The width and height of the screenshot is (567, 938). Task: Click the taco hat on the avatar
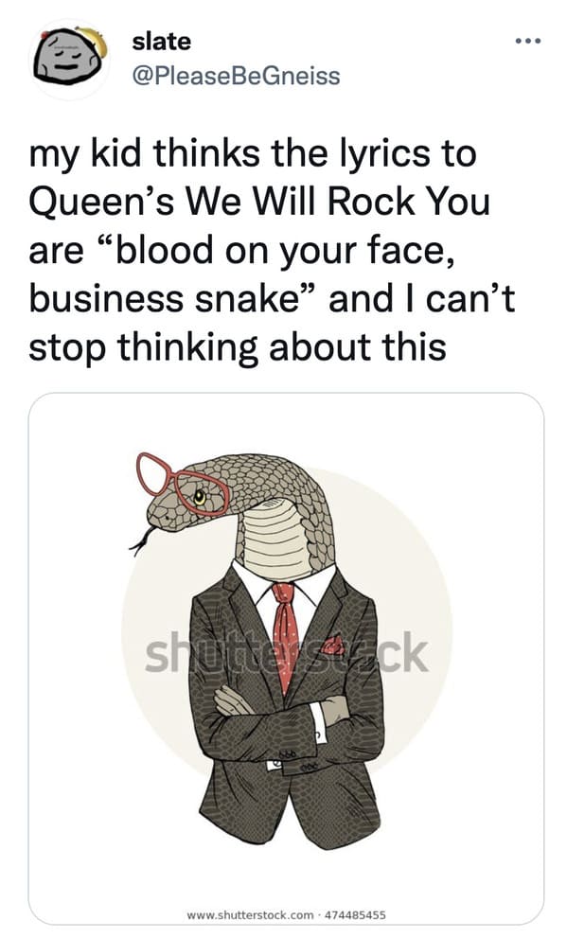(94, 39)
